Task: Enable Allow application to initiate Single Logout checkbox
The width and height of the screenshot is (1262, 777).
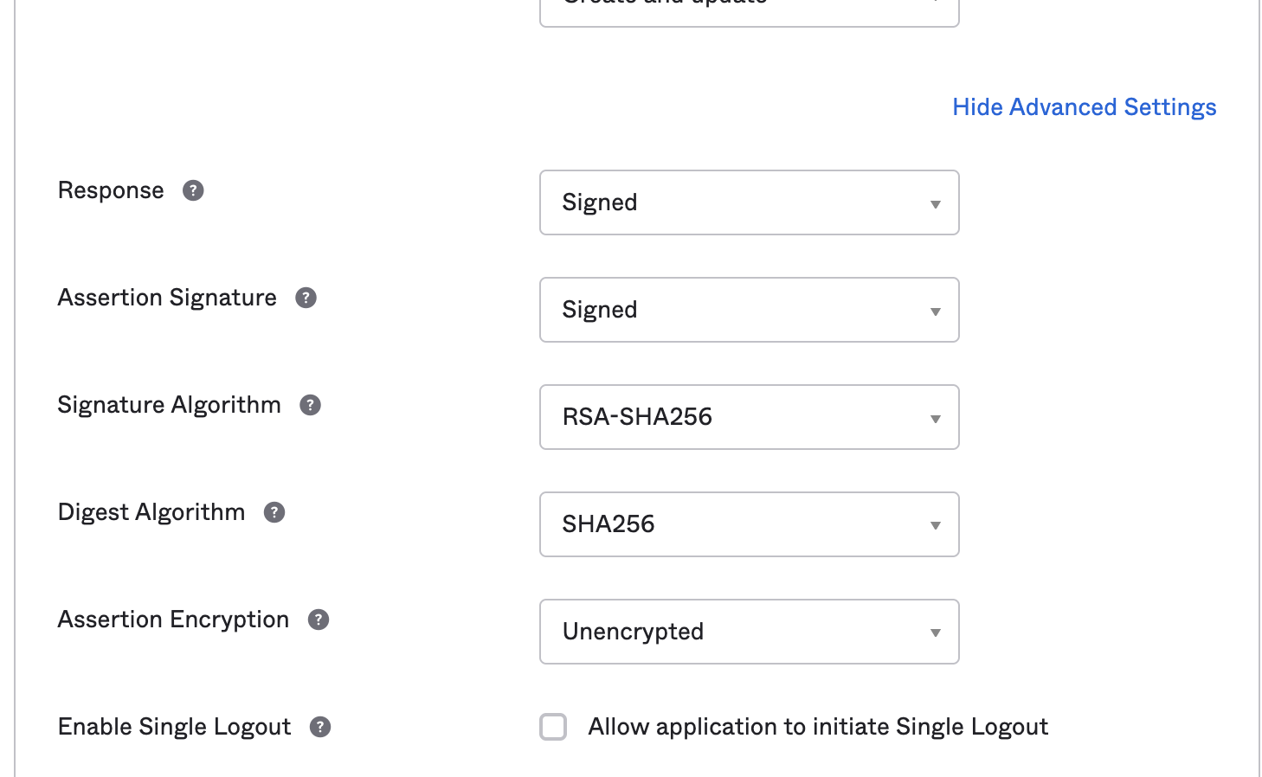Action: (553, 727)
